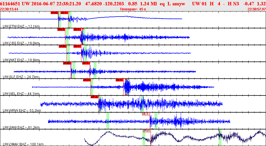Image resolution: width=266 pixels, height=146 pixels.
Task: Select the iS 1 pick flag on WAT trace
Action: (x=77, y=46)
